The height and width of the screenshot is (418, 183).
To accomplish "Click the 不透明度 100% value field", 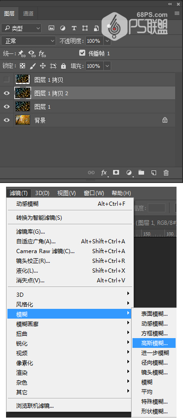I will pyautogui.click(x=94, y=41).
